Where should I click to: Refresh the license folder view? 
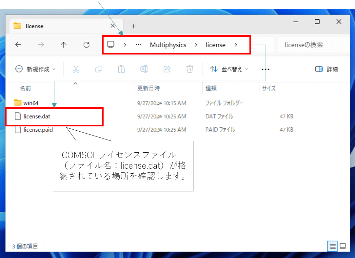point(87,45)
